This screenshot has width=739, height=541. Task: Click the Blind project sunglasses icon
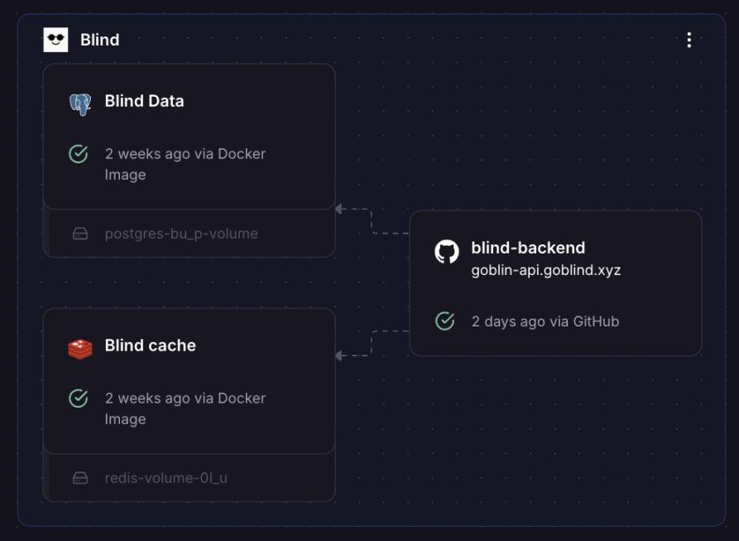pyautogui.click(x=55, y=40)
